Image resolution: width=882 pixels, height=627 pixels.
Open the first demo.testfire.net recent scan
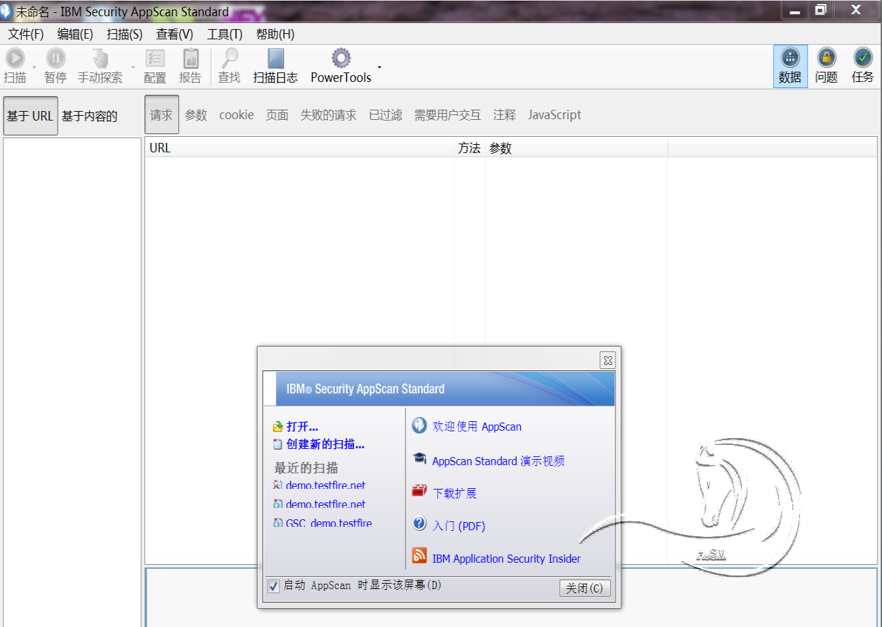(x=325, y=485)
